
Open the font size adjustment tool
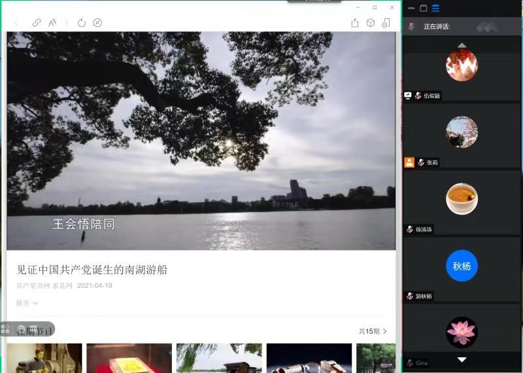[x=53, y=23]
